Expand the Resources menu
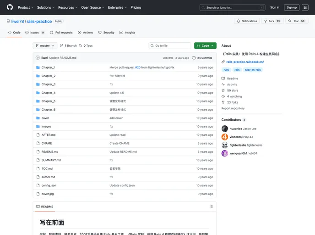Image resolution: width=315 pixels, height=235 pixels. point(68,7)
